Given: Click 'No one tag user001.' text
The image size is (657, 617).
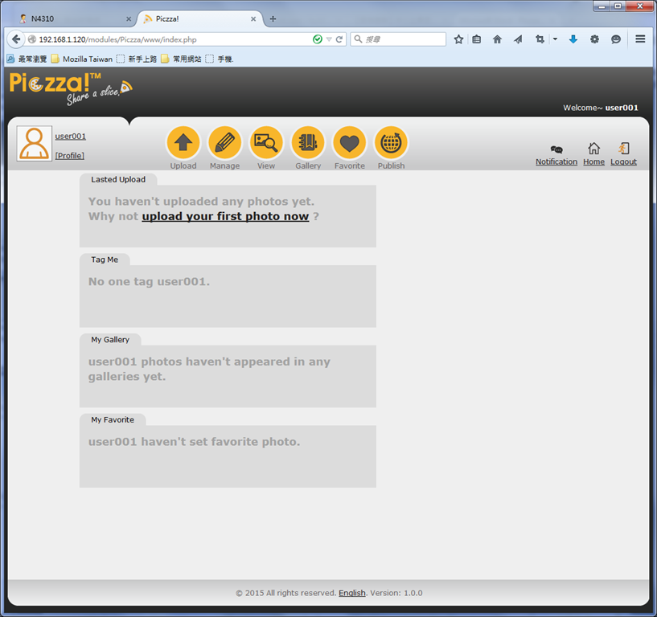Looking at the screenshot, I should pyautogui.click(x=149, y=282).
